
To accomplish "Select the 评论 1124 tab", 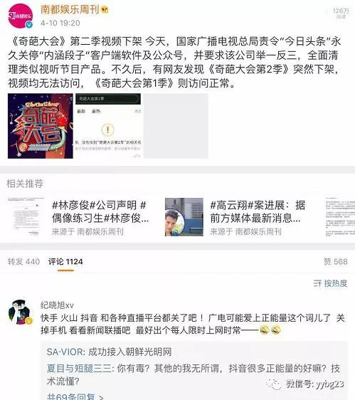I will click(65, 262).
